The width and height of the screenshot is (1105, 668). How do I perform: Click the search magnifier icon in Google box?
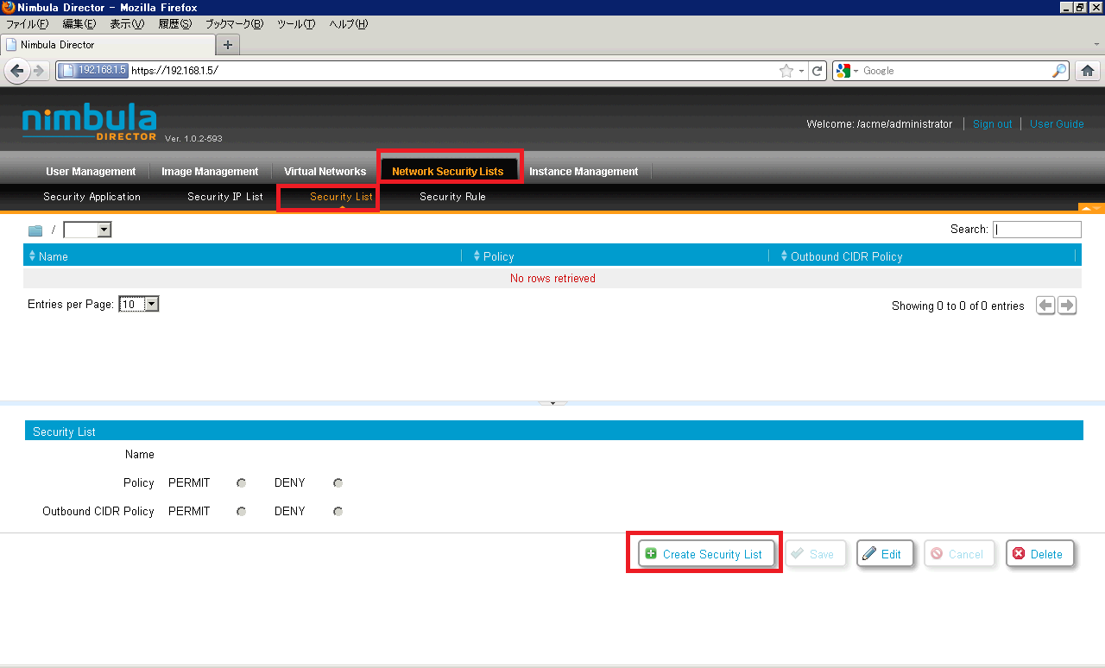(x=1059, y=71)
